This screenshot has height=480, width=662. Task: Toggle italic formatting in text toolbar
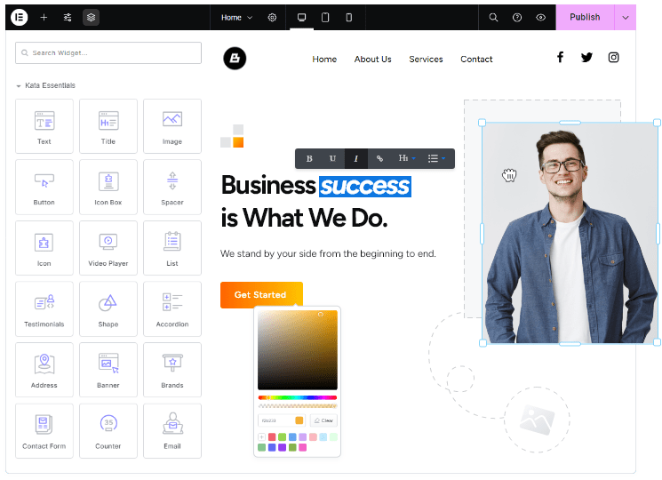[356, 158]
